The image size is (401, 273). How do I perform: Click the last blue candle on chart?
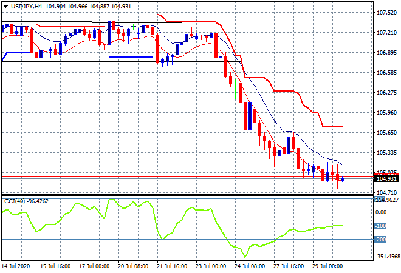tap(343, 179)
